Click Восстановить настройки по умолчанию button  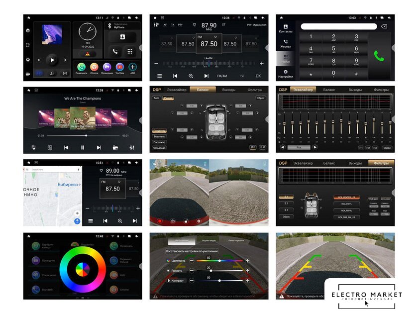pyautogui.click(x=192, y=251)
